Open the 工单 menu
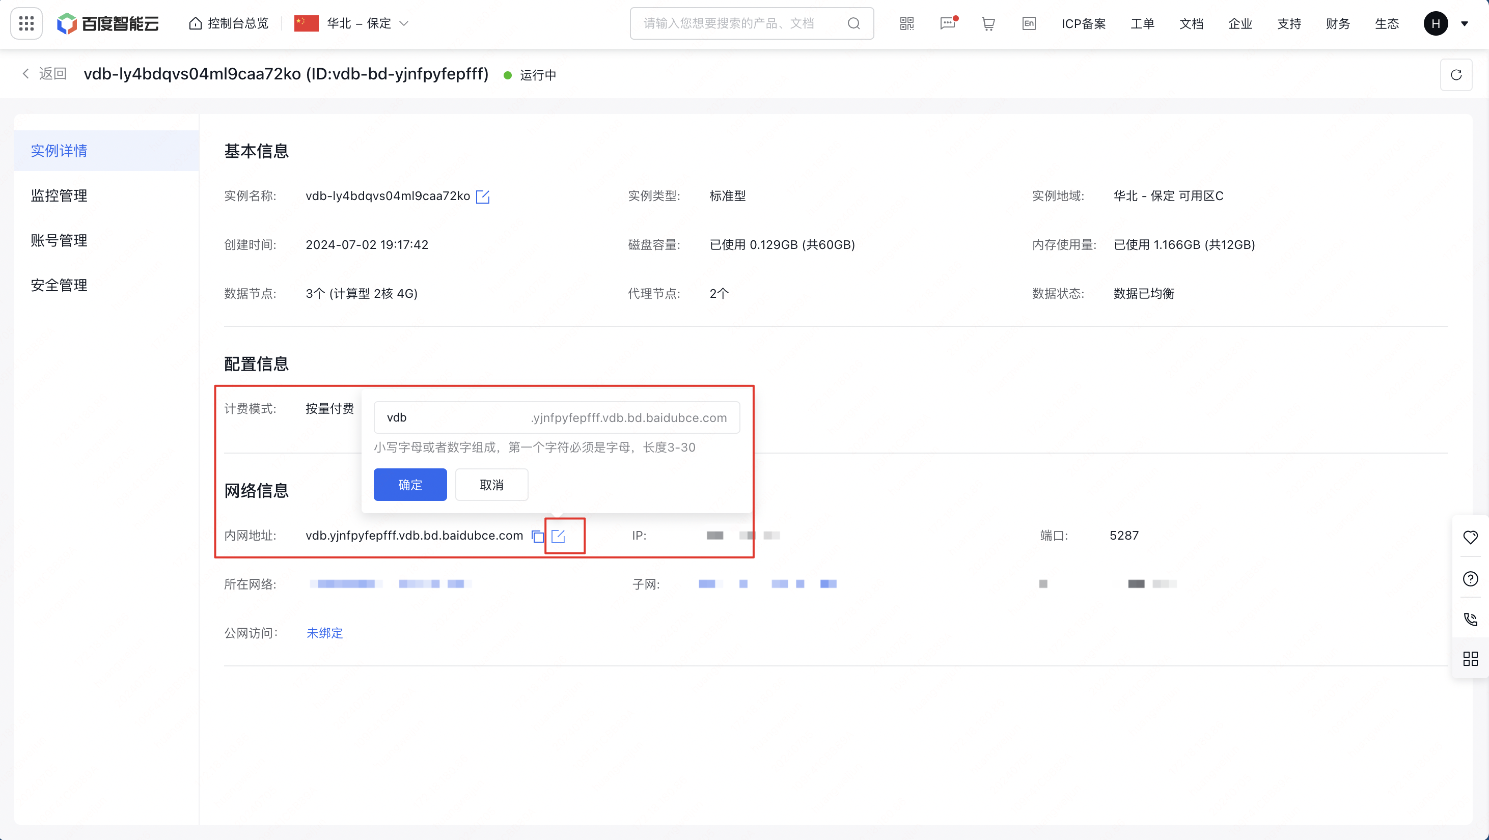 click(1142, 24)
